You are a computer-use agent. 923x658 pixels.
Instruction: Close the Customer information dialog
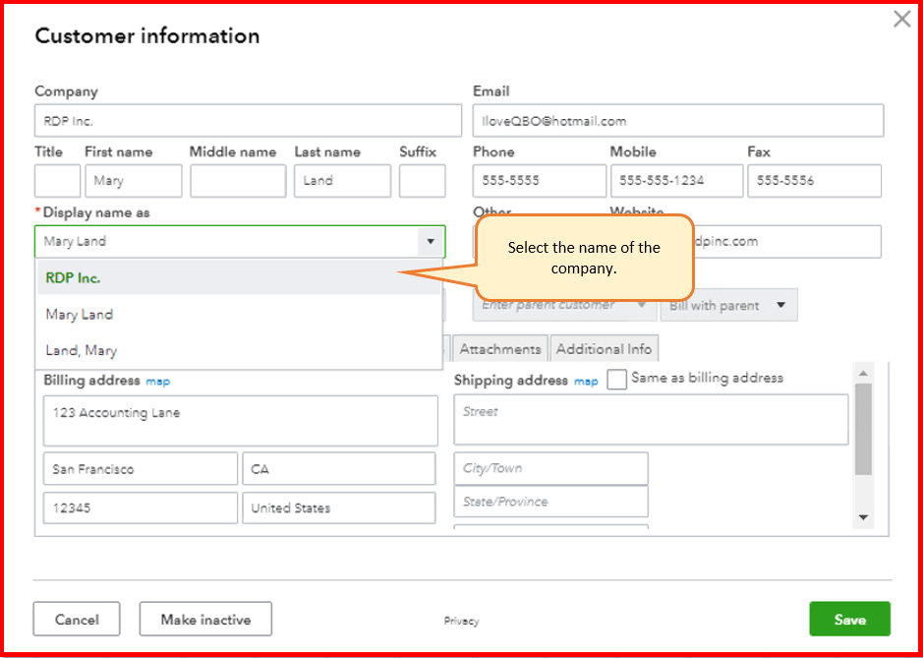901,19
